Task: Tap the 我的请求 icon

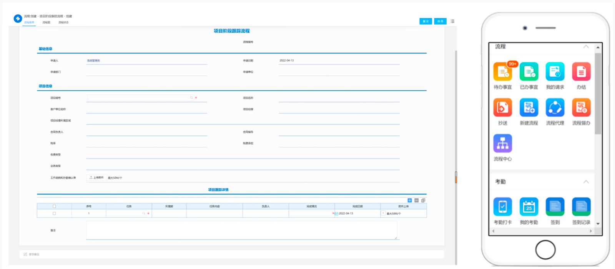Action: (555, 72)
